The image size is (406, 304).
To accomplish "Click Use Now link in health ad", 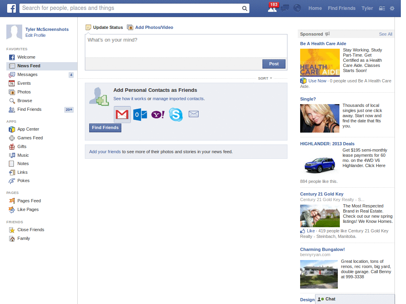I will pyautogui.click(x=317, y=81).
